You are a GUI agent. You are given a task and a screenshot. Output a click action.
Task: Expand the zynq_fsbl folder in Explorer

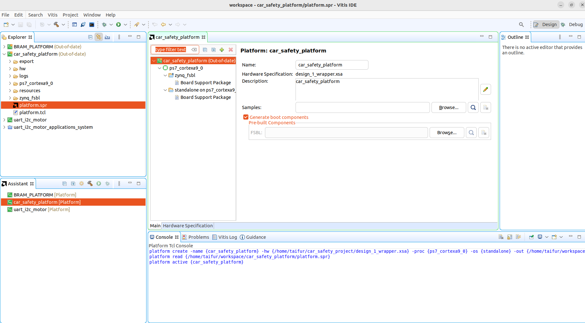(x=10, y=98)
